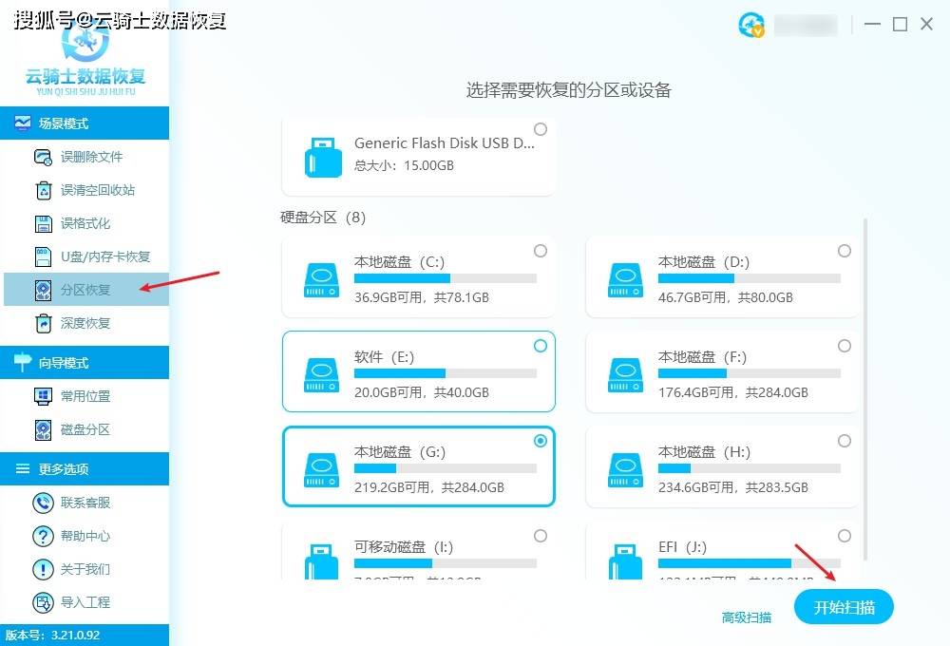Click the 误格式化 floppy disk icon

(x=43, y=223)
